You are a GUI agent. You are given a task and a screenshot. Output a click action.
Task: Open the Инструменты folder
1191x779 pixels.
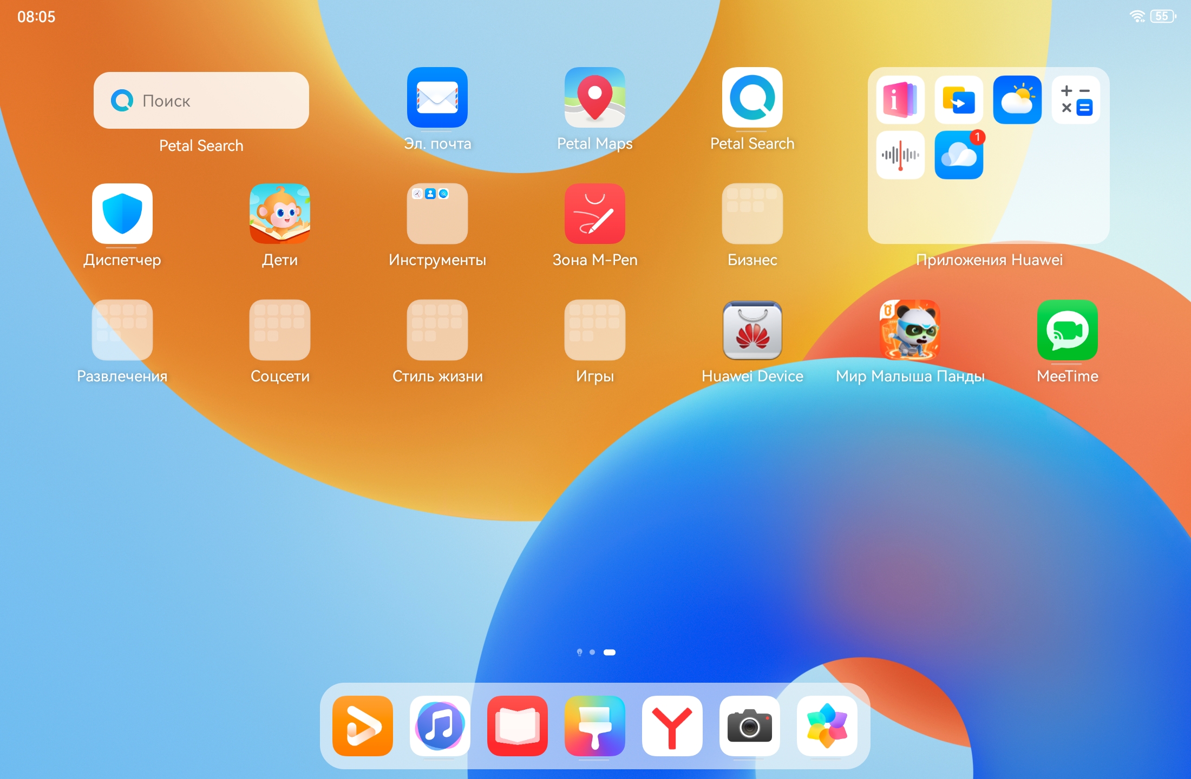click(437, 214)
